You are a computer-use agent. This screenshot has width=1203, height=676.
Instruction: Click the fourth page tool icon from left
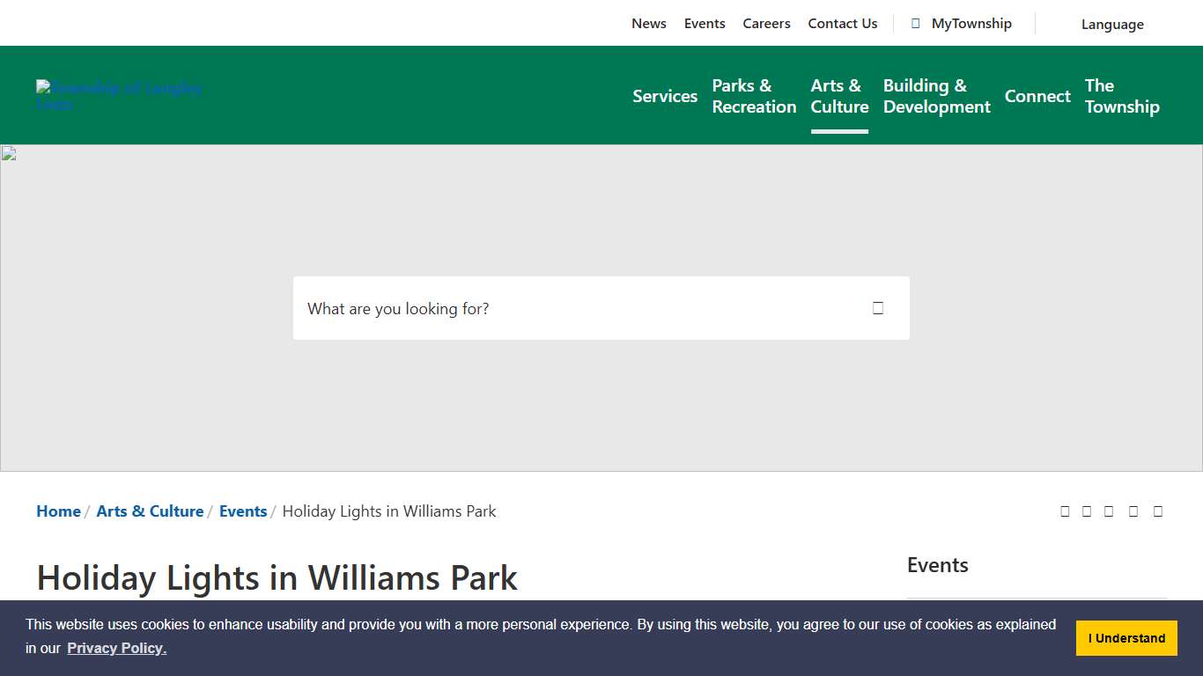click(x=1133, y=511)
